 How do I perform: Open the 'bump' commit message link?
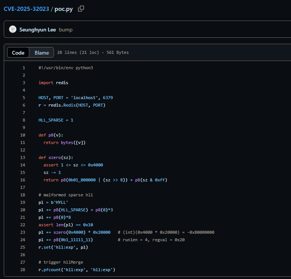[66, 30]
